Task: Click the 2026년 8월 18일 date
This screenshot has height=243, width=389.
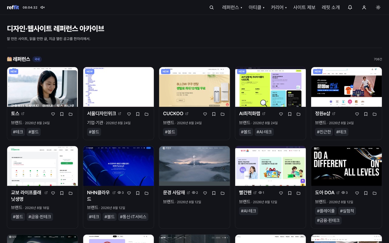Action: click(x=37, y=208)
